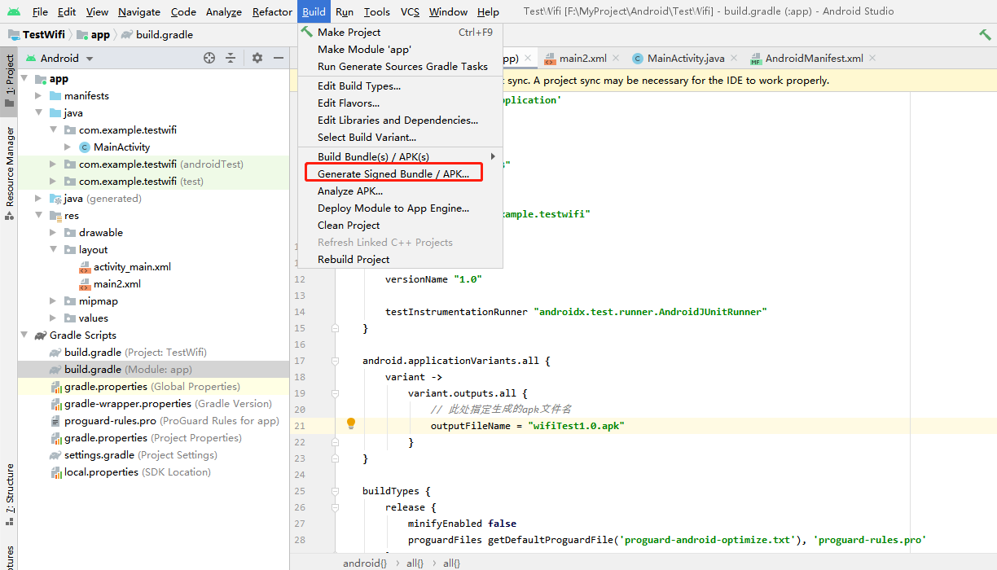Close the main2.xml editor tab
The image size is (997, 570).
(x=615, y=59)
